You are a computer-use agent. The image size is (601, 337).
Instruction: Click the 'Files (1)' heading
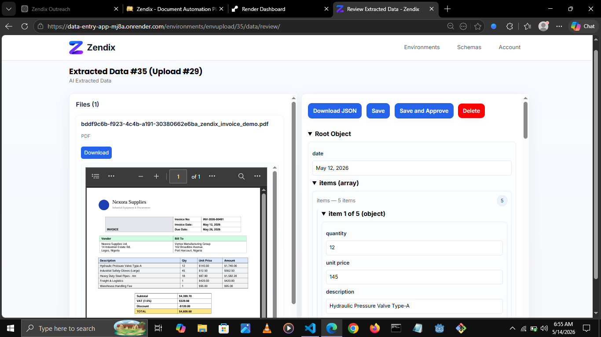coord(88,104)
